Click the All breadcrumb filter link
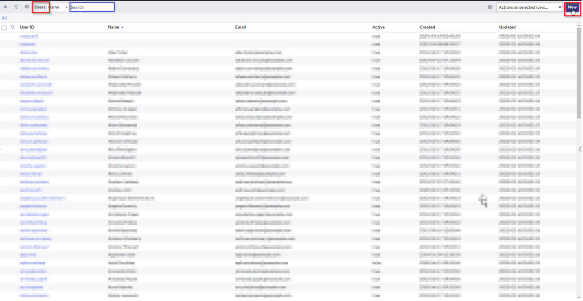Image resolution: width=583 pixels, height=301 pixels. [x=4, y=18]
